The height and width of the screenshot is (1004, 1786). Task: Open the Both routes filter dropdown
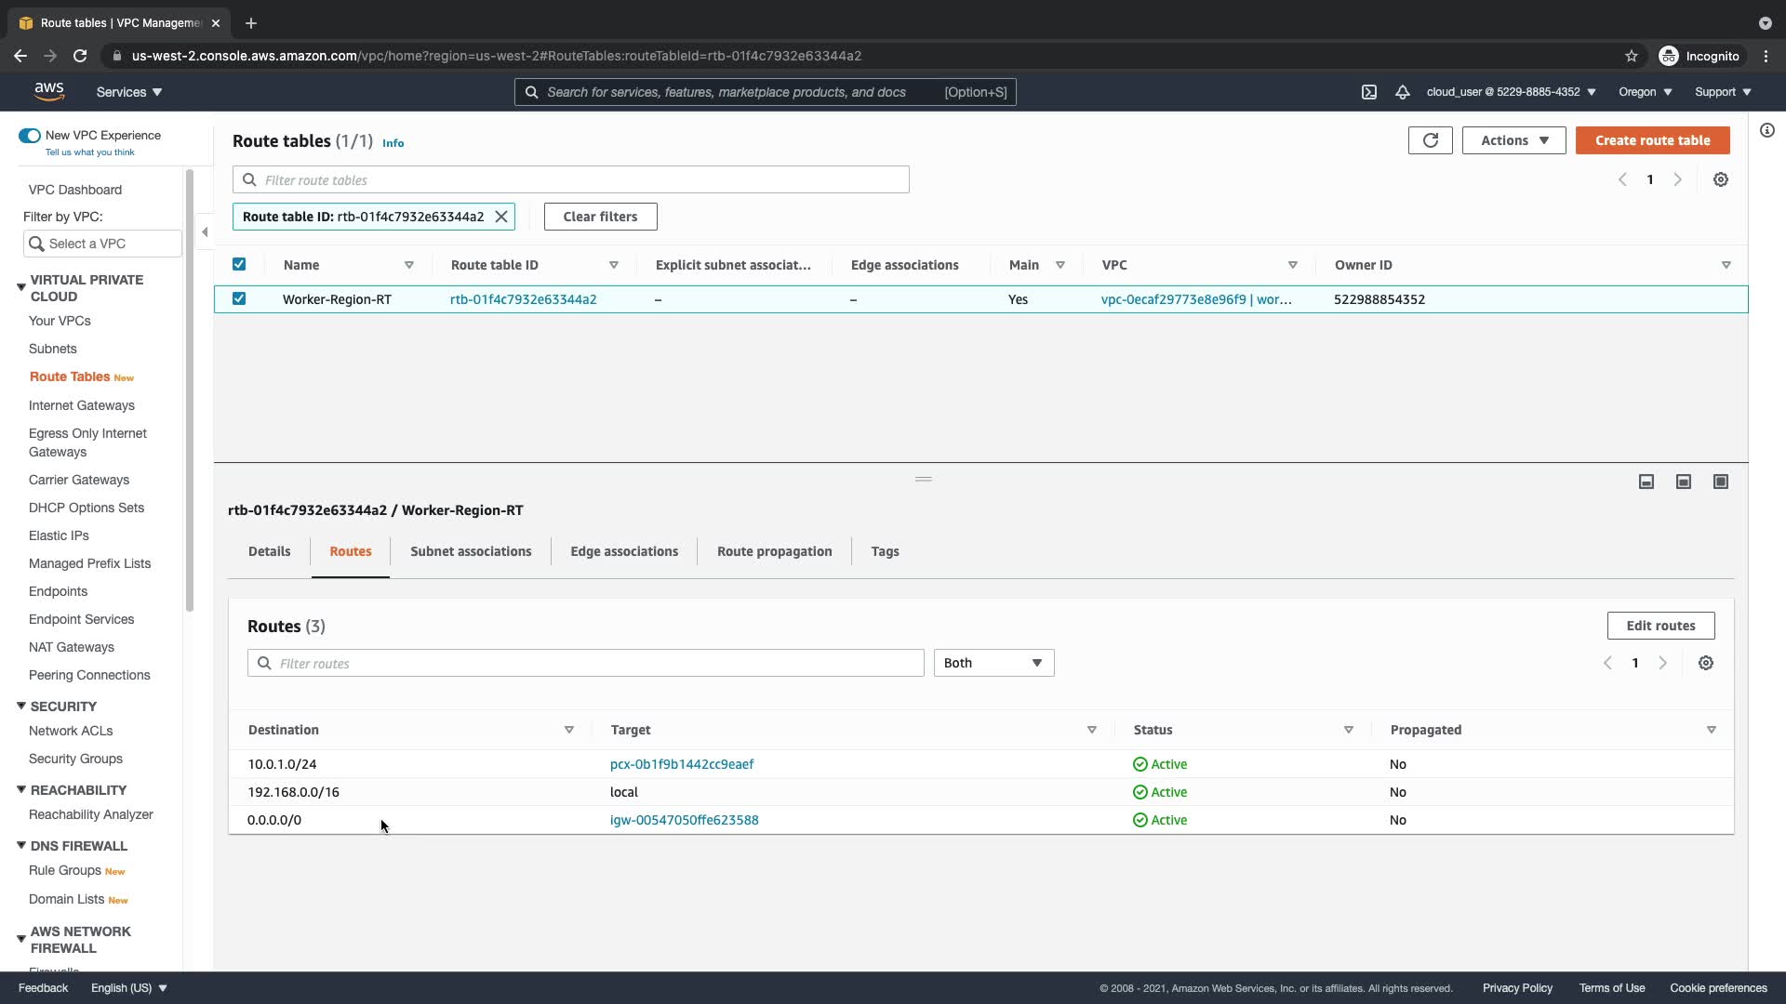click(x=993, y=663)
